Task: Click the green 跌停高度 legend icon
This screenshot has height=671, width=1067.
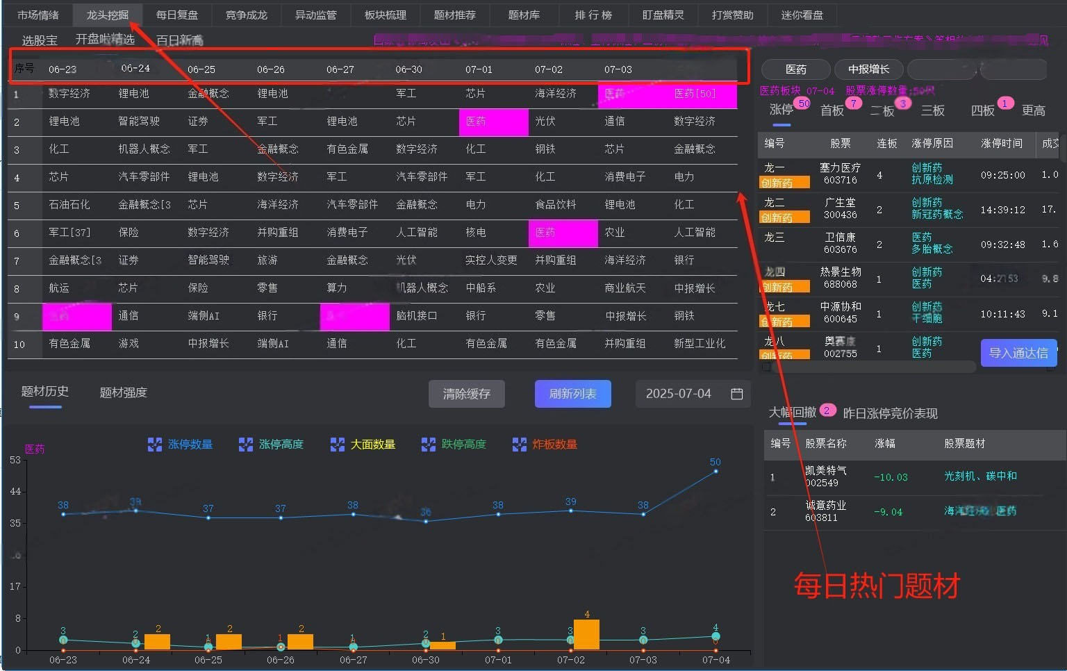Action: pos(429,445)
